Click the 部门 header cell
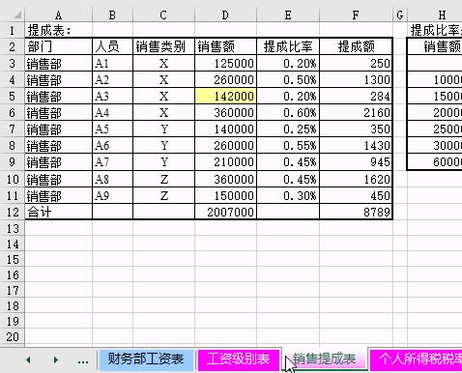 [58, 46]
